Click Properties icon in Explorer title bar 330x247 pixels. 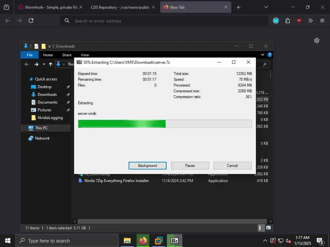(36, 46)
